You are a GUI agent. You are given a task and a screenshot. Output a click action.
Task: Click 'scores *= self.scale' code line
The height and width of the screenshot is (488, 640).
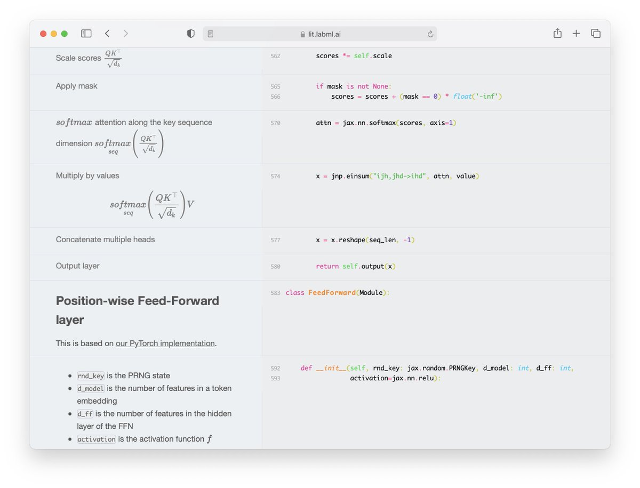click(354, 55)
